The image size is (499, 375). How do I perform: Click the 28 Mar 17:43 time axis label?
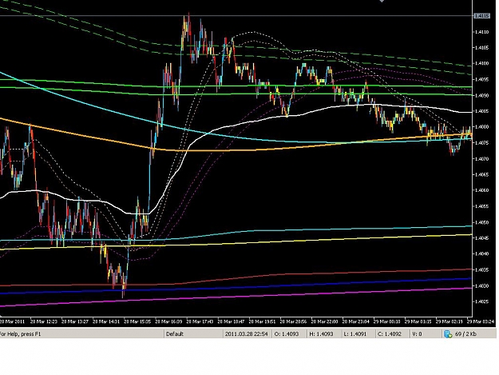point(200,321)
